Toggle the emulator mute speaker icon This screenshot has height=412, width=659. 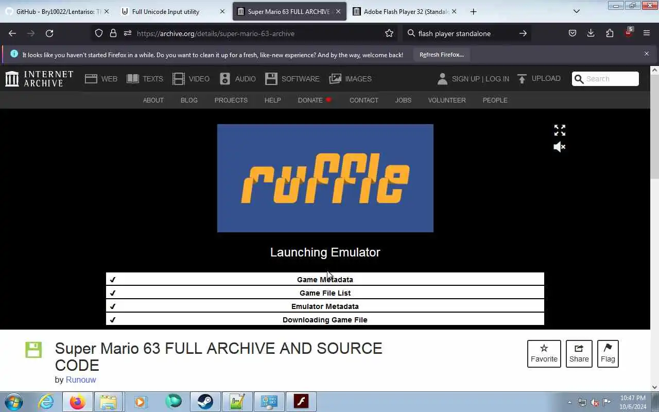(x=560, y=147)
